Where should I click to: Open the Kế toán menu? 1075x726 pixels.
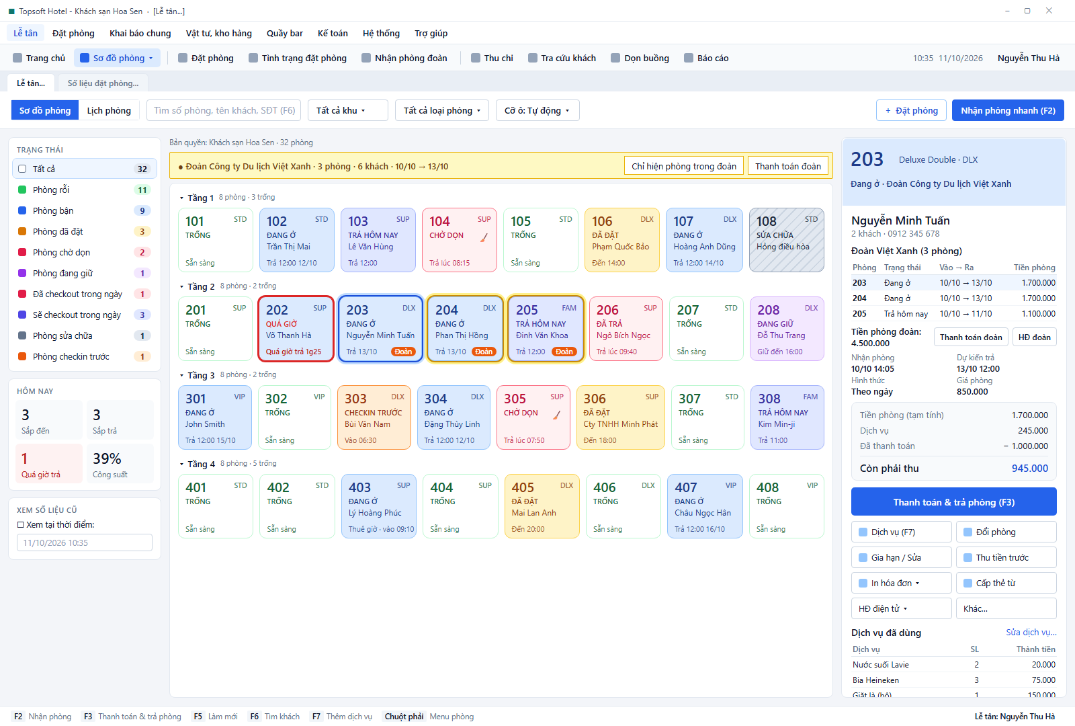[x=333, y=33]
